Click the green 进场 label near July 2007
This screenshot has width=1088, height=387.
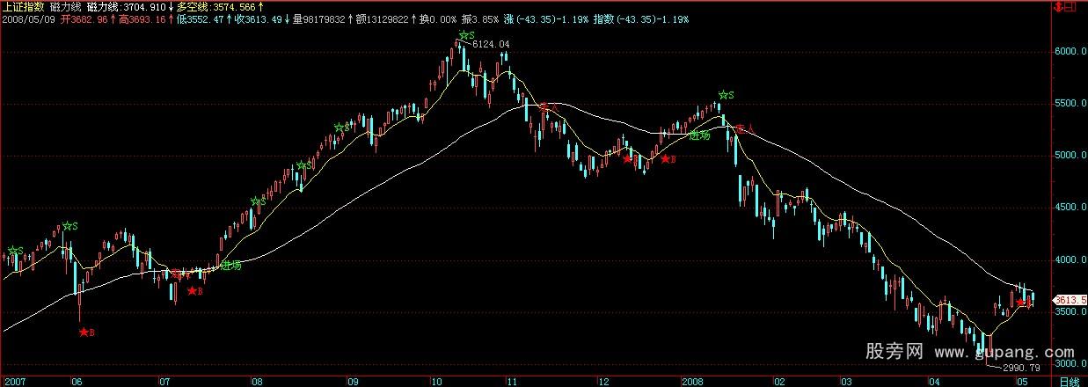click(x=230, y=265)
